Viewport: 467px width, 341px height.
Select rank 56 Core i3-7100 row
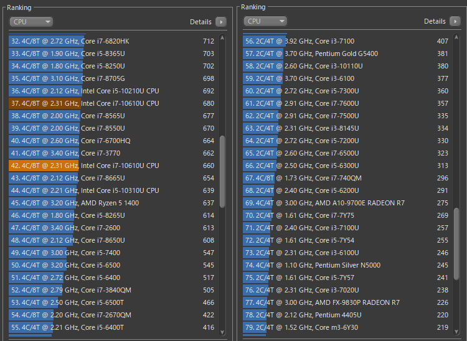coord(347,41)
